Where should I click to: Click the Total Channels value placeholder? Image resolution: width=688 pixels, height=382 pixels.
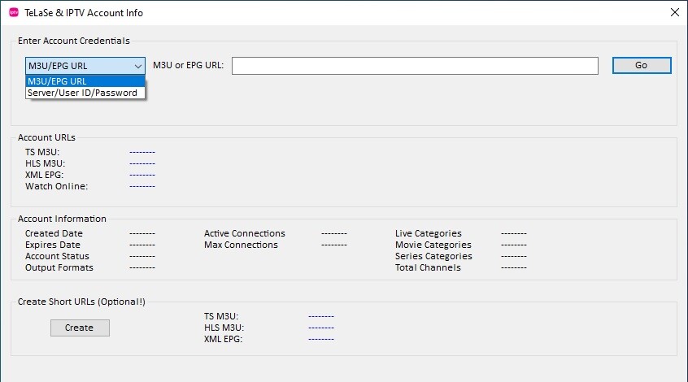click(513, 267)
